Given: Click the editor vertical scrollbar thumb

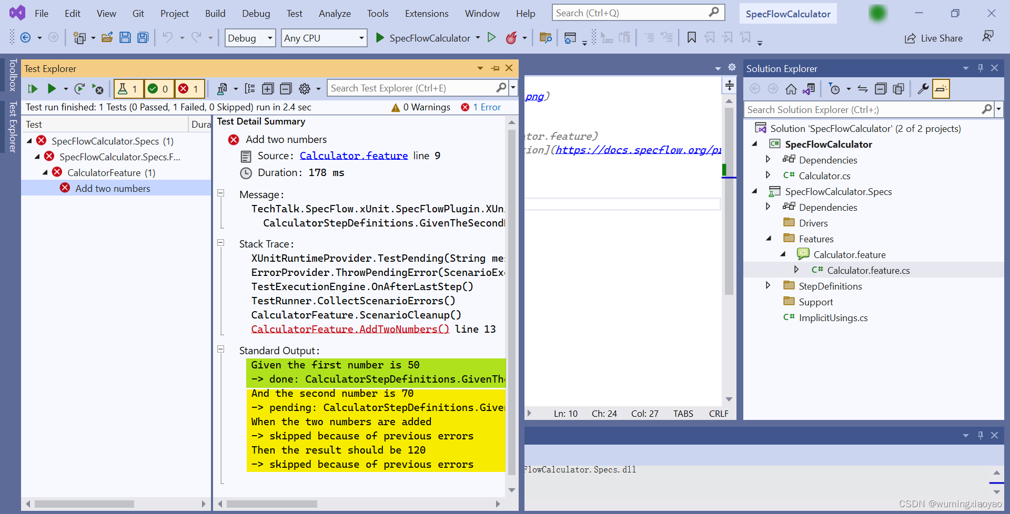Looking at the screenshot, I should click(729, 201).
